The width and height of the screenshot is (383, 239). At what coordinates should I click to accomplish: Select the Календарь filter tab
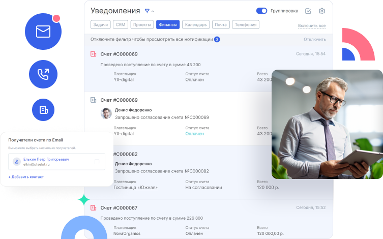point(196,24)
